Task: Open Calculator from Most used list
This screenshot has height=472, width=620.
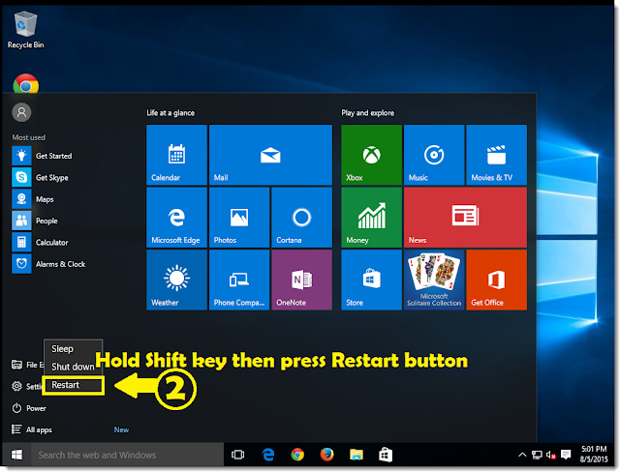Action: (41, 243)
